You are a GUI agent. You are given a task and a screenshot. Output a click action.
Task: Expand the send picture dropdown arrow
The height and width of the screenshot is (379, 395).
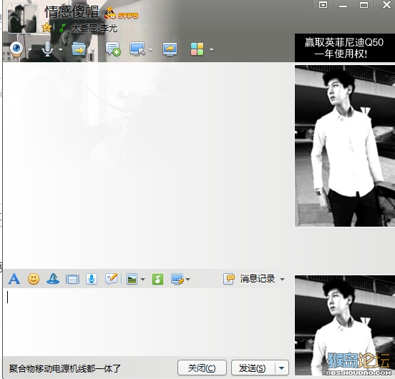142,280
